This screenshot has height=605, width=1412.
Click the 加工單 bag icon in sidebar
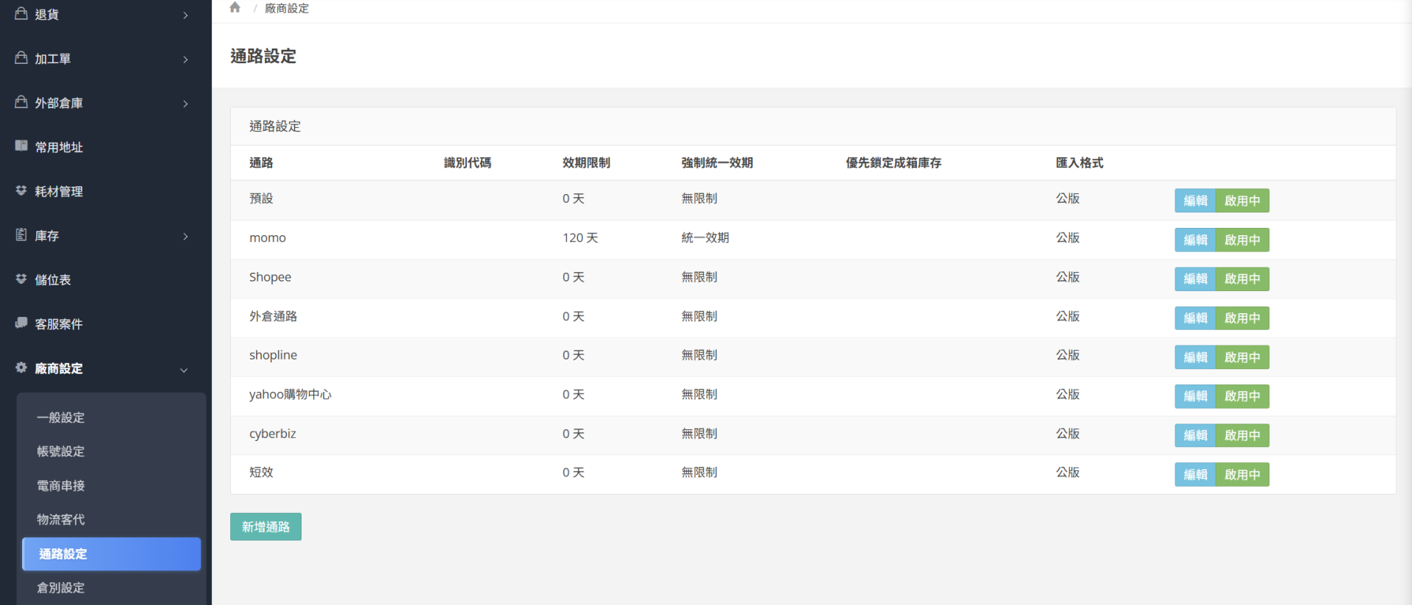(x=21, y=58)
